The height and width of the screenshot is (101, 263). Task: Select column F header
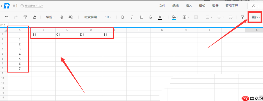pyautogui.click(x=138, y=30)
